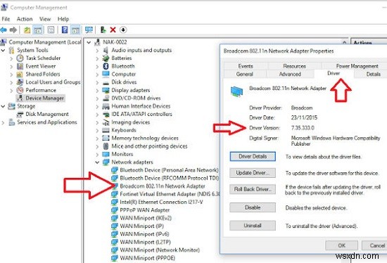Click the Keyboards category icon
Screen dimensions: 387x263
click(106, 130)
